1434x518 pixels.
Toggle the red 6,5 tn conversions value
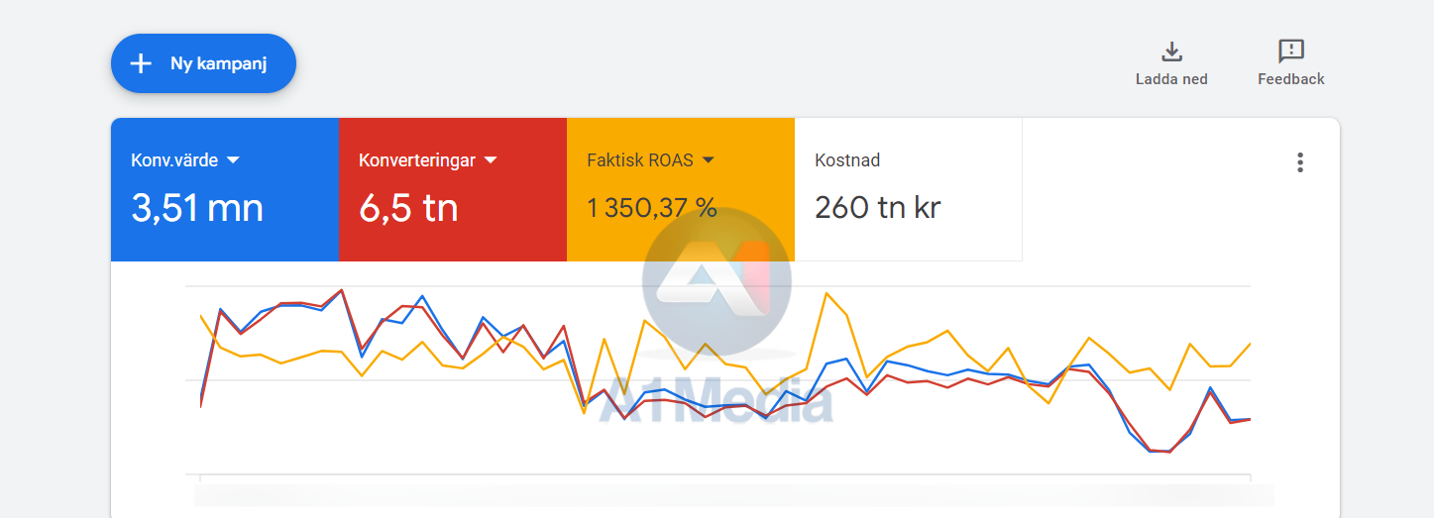pyautogui.click(x=408, y=208)
